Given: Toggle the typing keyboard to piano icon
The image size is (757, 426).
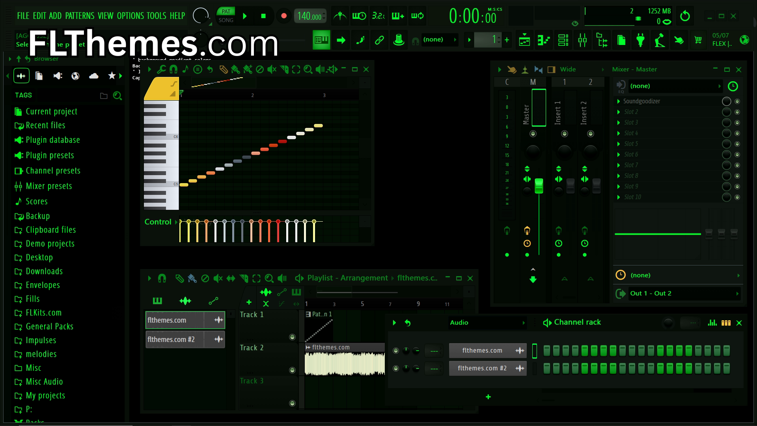Looking at the screenshot, I should pos(321,39).
